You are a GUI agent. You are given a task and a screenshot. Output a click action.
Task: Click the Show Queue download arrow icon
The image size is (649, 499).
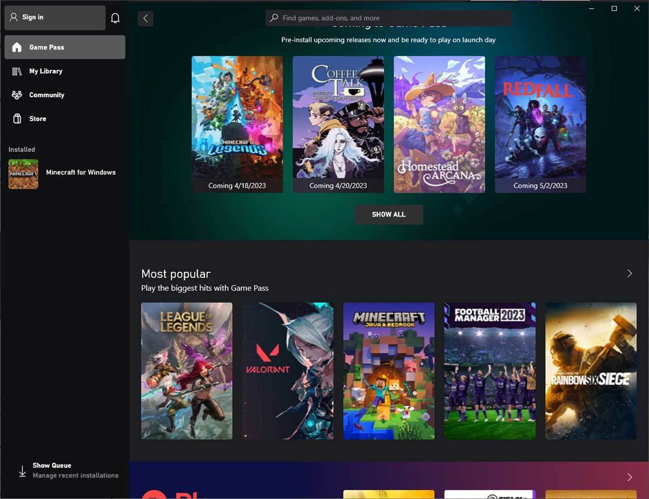(22, 471)
